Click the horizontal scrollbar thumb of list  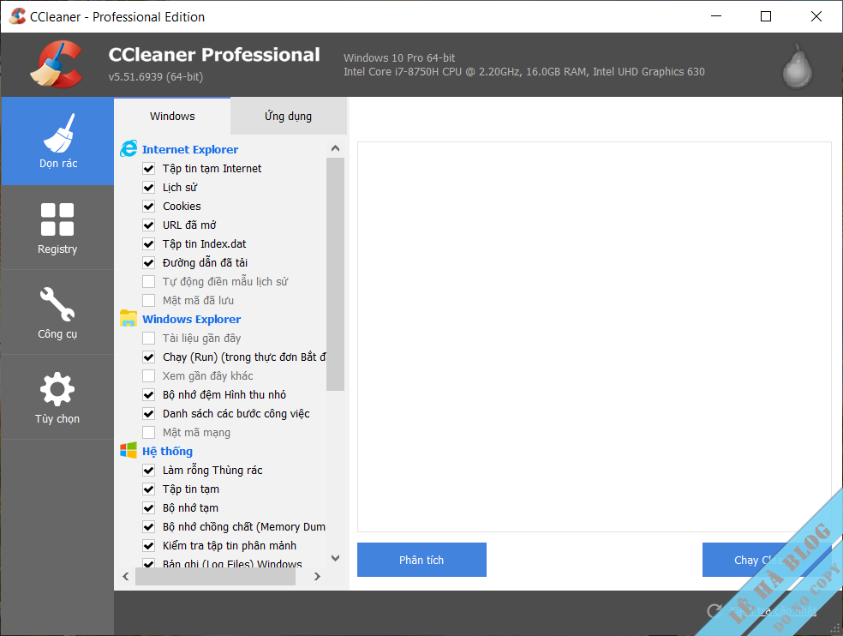click(215, 576)
